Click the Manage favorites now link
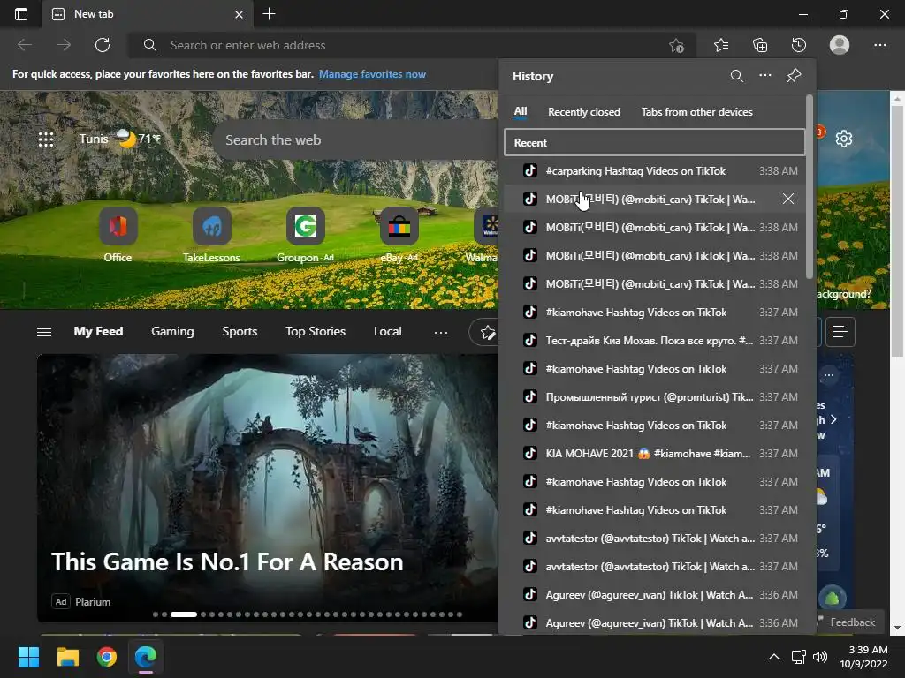Image resolution: width=905 pixels, height=678 pixels. [x=372, y=74]
